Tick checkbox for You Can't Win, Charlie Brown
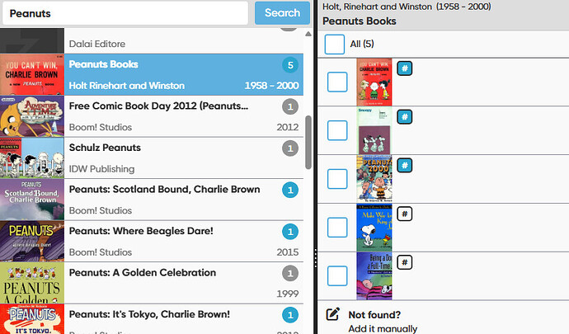This screenshot has height=334, width=569. point(337,82)
